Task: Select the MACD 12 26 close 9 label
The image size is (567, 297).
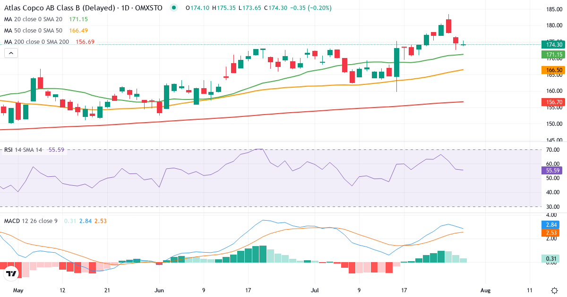Action: pos(31,221)
